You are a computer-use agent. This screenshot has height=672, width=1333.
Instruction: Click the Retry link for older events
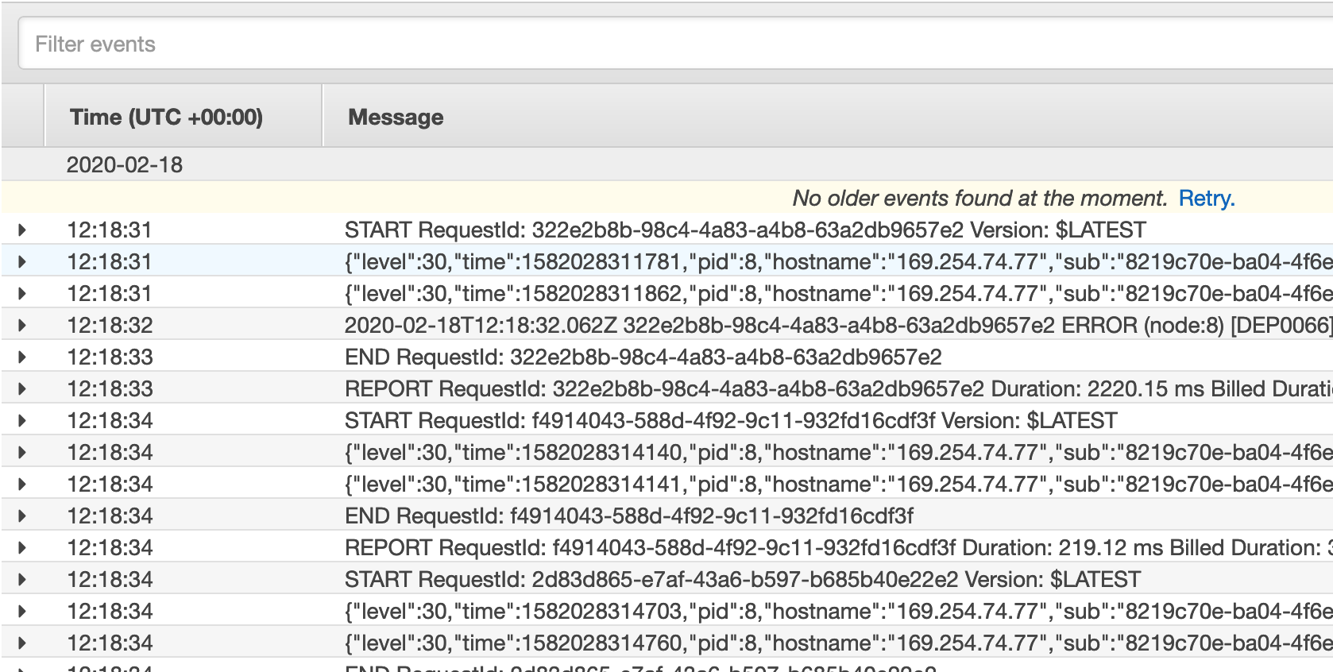(1207, 199)
